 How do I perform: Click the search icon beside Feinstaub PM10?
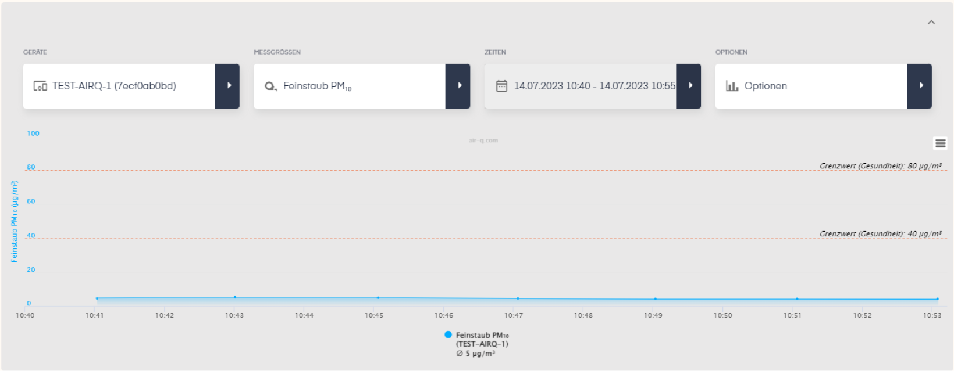pyautogui.click(x=270, y=86)
